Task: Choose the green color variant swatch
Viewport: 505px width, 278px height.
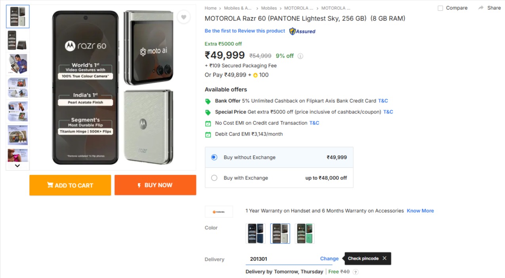Action: click(x=305, y=233)
